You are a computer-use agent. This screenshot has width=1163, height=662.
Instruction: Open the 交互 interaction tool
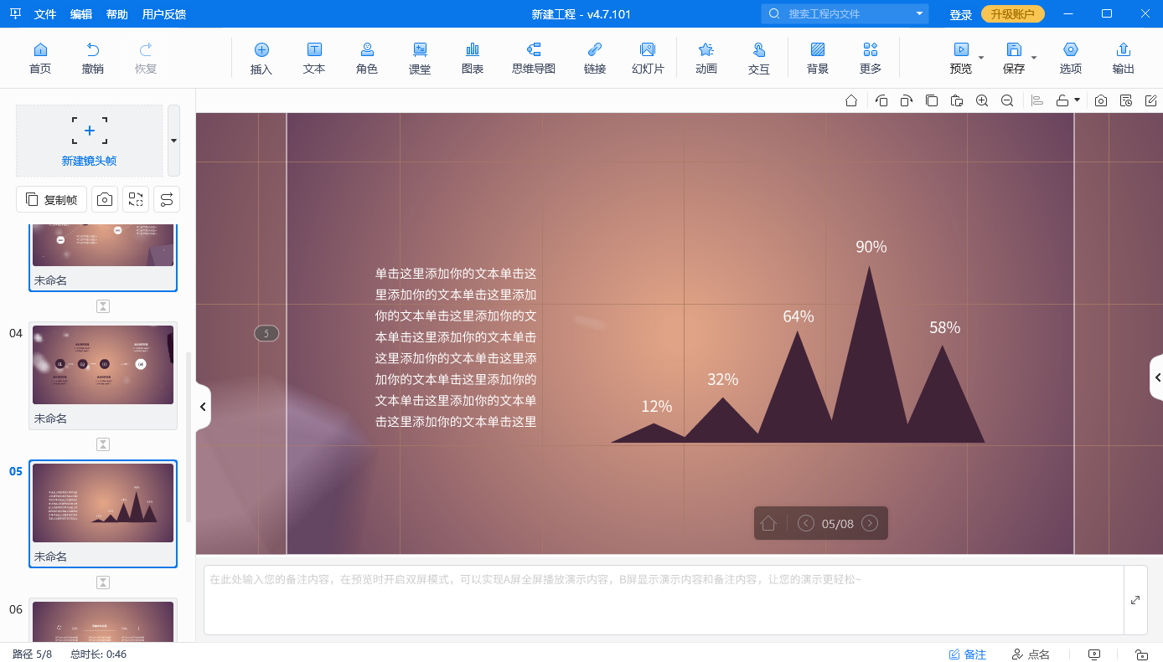click(759, 58)
